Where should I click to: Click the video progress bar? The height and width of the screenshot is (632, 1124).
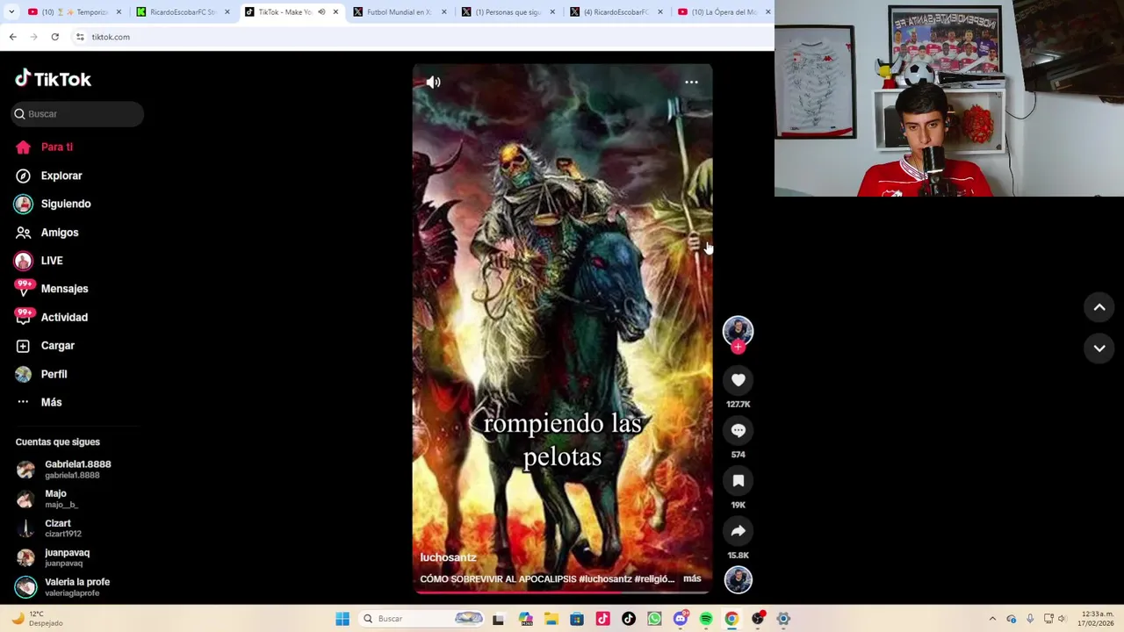tap(562, 592)
